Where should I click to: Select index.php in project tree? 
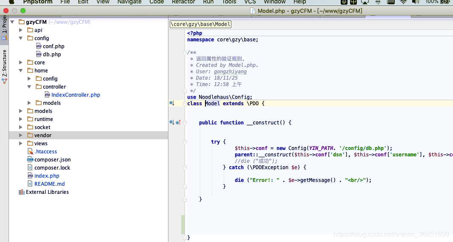tap(47, 176)
